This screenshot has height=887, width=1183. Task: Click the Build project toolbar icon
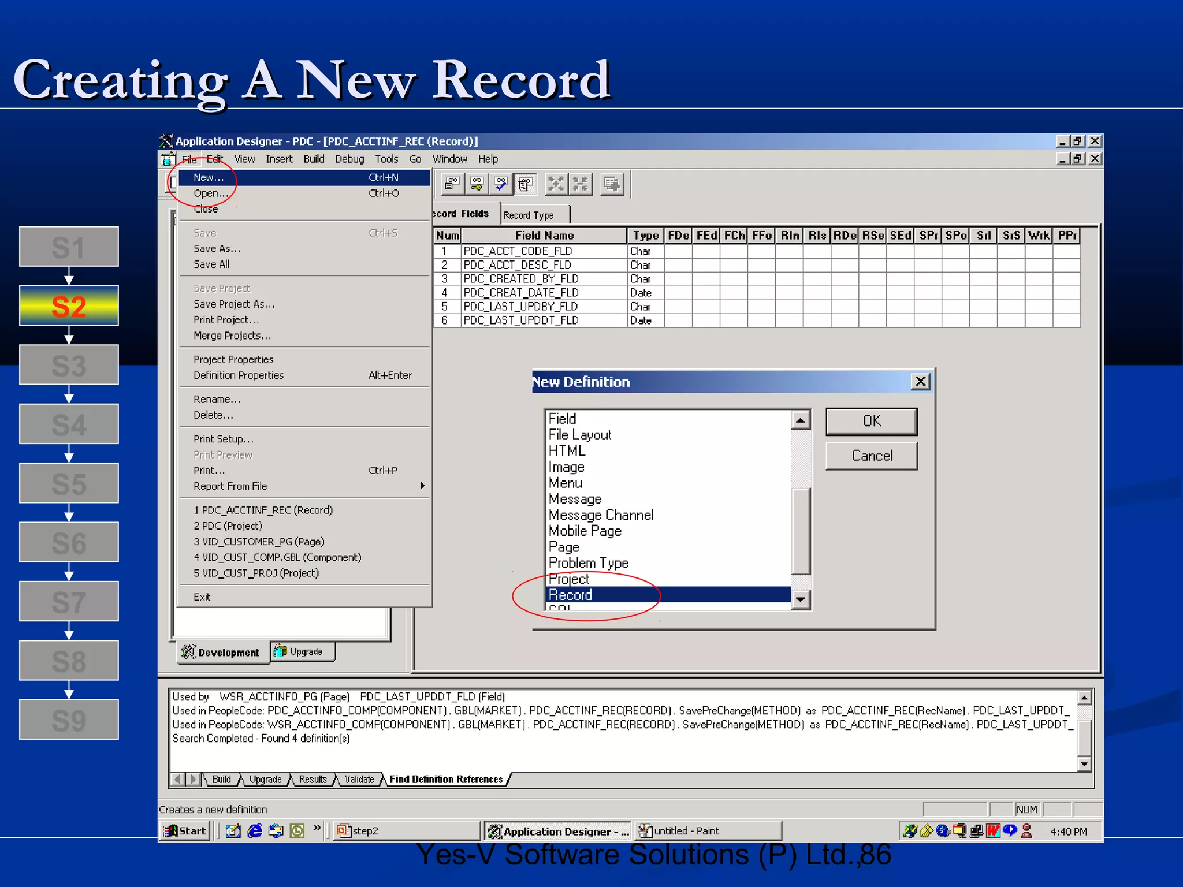coord(612,184)
